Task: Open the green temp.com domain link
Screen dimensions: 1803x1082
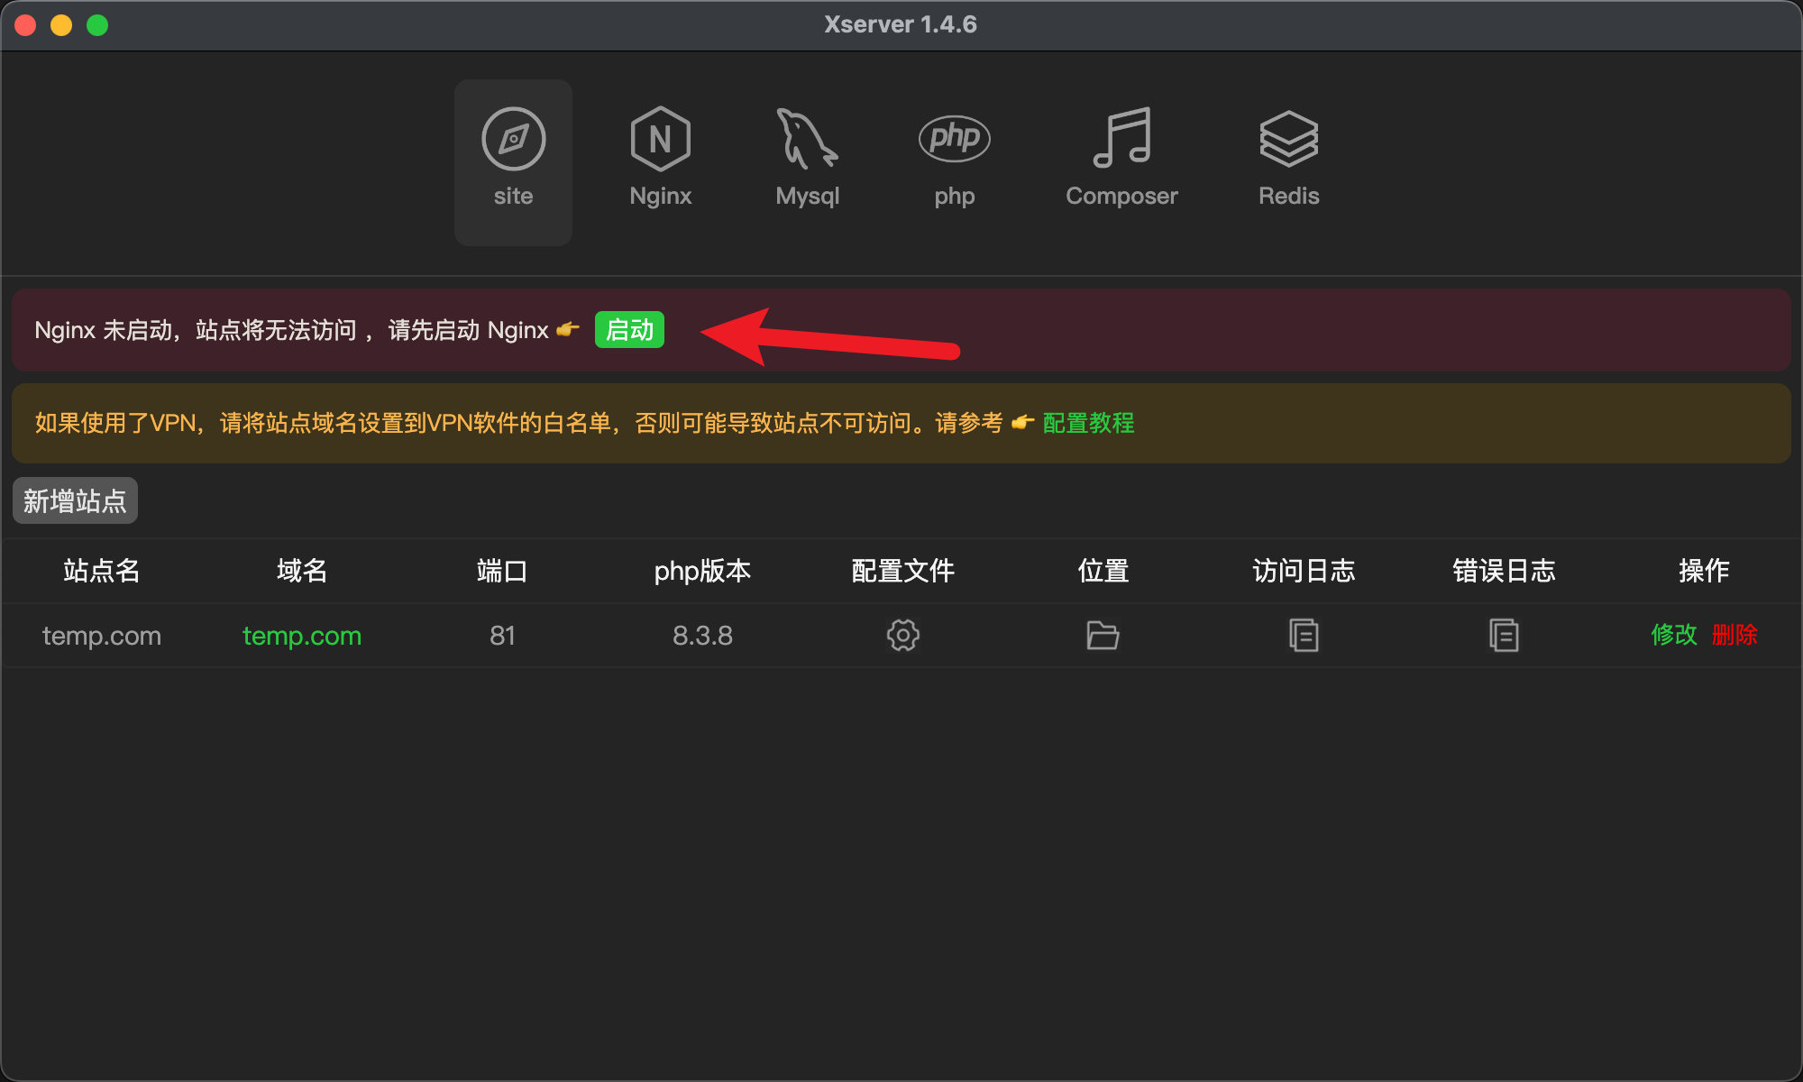Action: tap(302, 636)
